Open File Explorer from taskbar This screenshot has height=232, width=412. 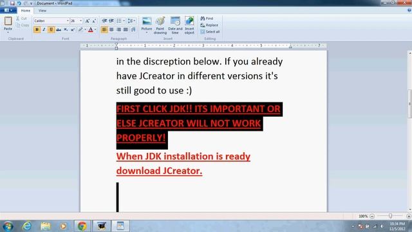coord(46,226)
